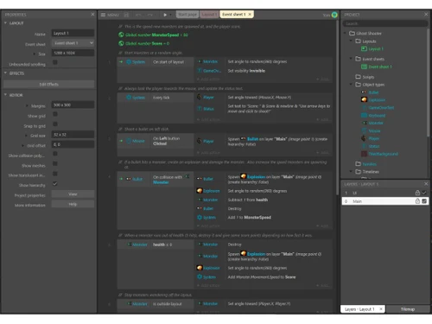Open the main MENU hamburger button

110,15
